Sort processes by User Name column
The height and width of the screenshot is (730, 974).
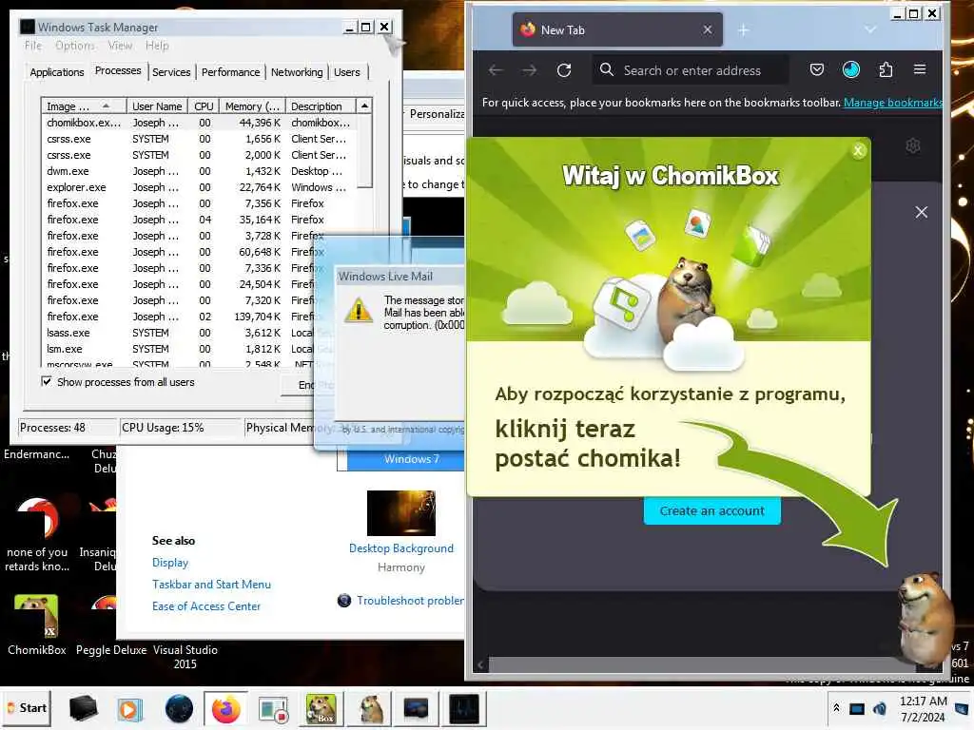pyautogui.click(x=157, y=106)
